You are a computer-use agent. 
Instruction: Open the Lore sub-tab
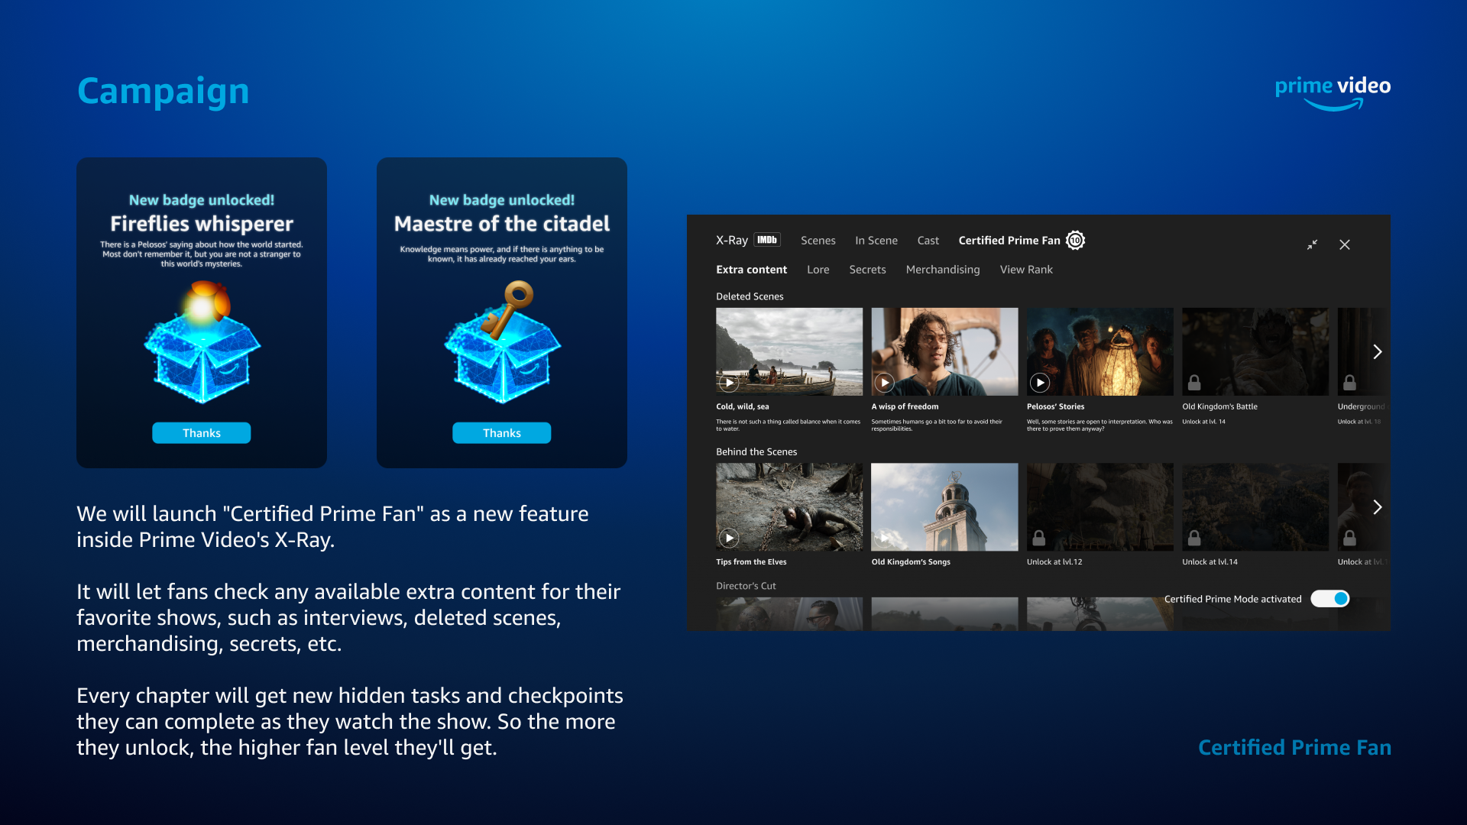(818, 270)
